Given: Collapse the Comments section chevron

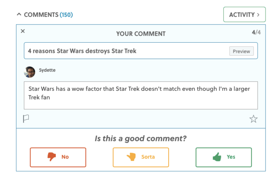Looking at the screenshot, I should pyautogui.click(x=19, y=14).
